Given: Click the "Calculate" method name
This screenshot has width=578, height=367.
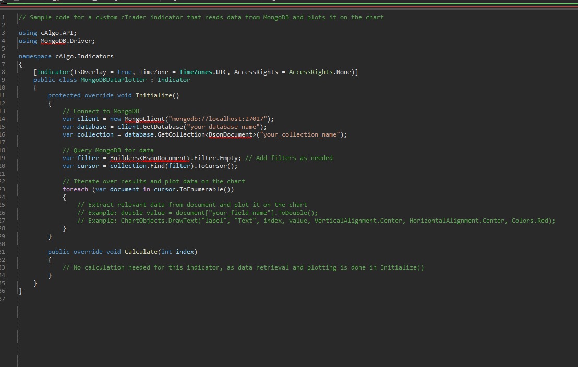Looking at the screenshot, I should coord(141,252).
